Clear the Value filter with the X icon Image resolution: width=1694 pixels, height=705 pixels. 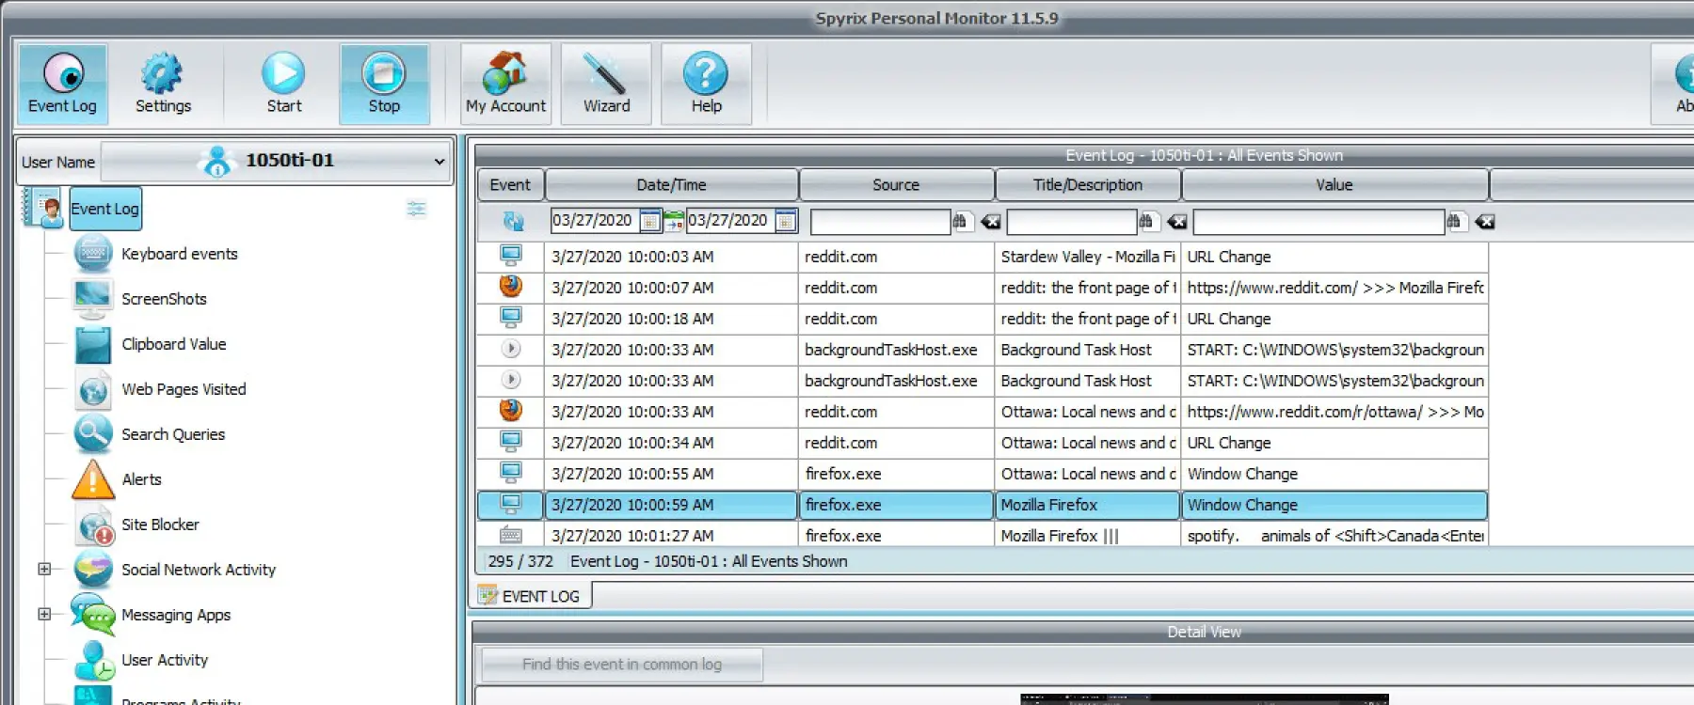click(1484, 222)
